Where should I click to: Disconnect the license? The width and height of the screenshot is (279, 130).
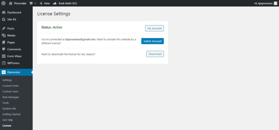(x=155, y=54)
